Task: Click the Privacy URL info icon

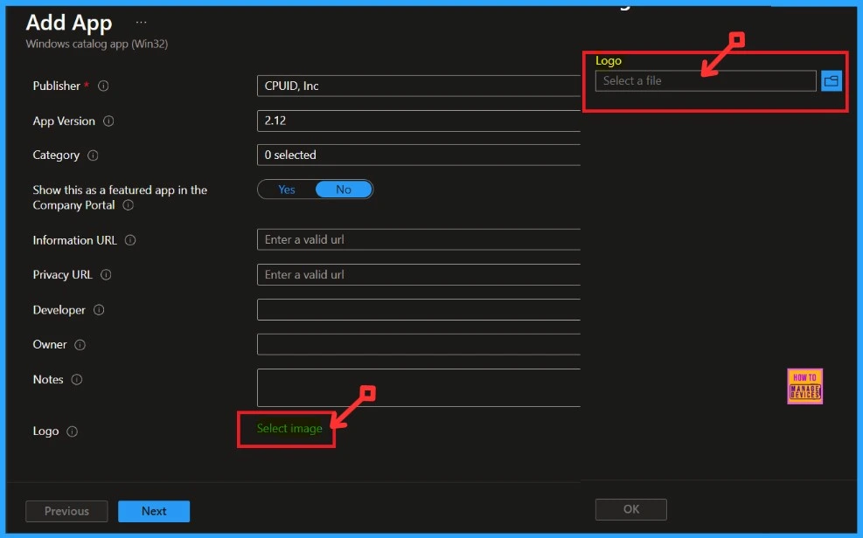Action: (106, 275)
